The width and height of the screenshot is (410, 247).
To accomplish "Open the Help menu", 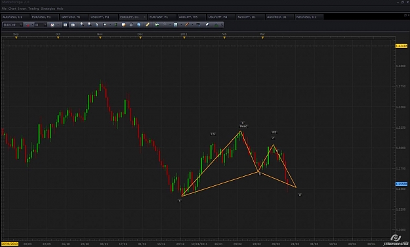I will pos(60,9).
